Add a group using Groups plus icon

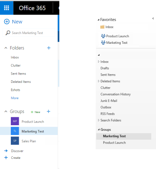(x=48, y=111)
